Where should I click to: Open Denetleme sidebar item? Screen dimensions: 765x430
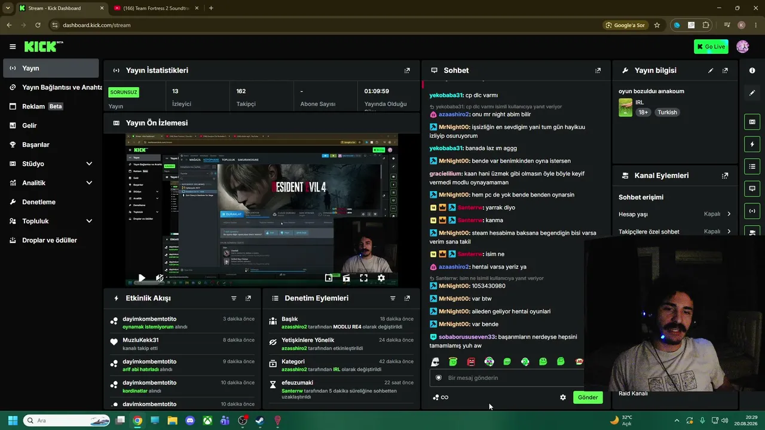pos(51,202)
